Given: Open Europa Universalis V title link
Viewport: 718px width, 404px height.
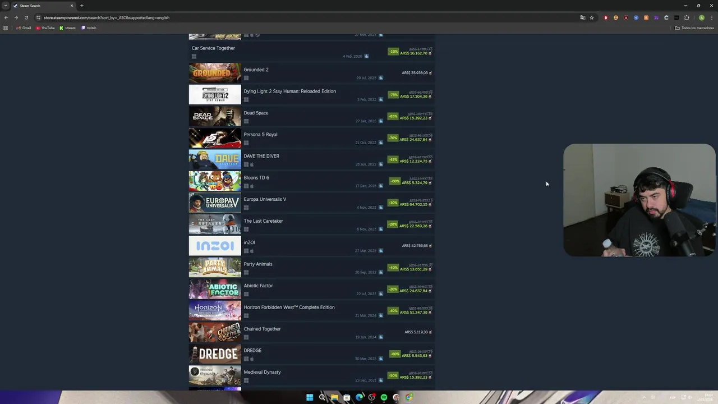Looking at the screenshot, I should click(x=265, y=199).
